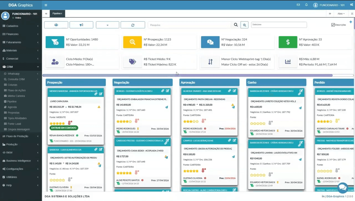The width and height of the screenshot is (355, 201).
Task: Open the Abas dropdown menu
Action: click(341, 14)
